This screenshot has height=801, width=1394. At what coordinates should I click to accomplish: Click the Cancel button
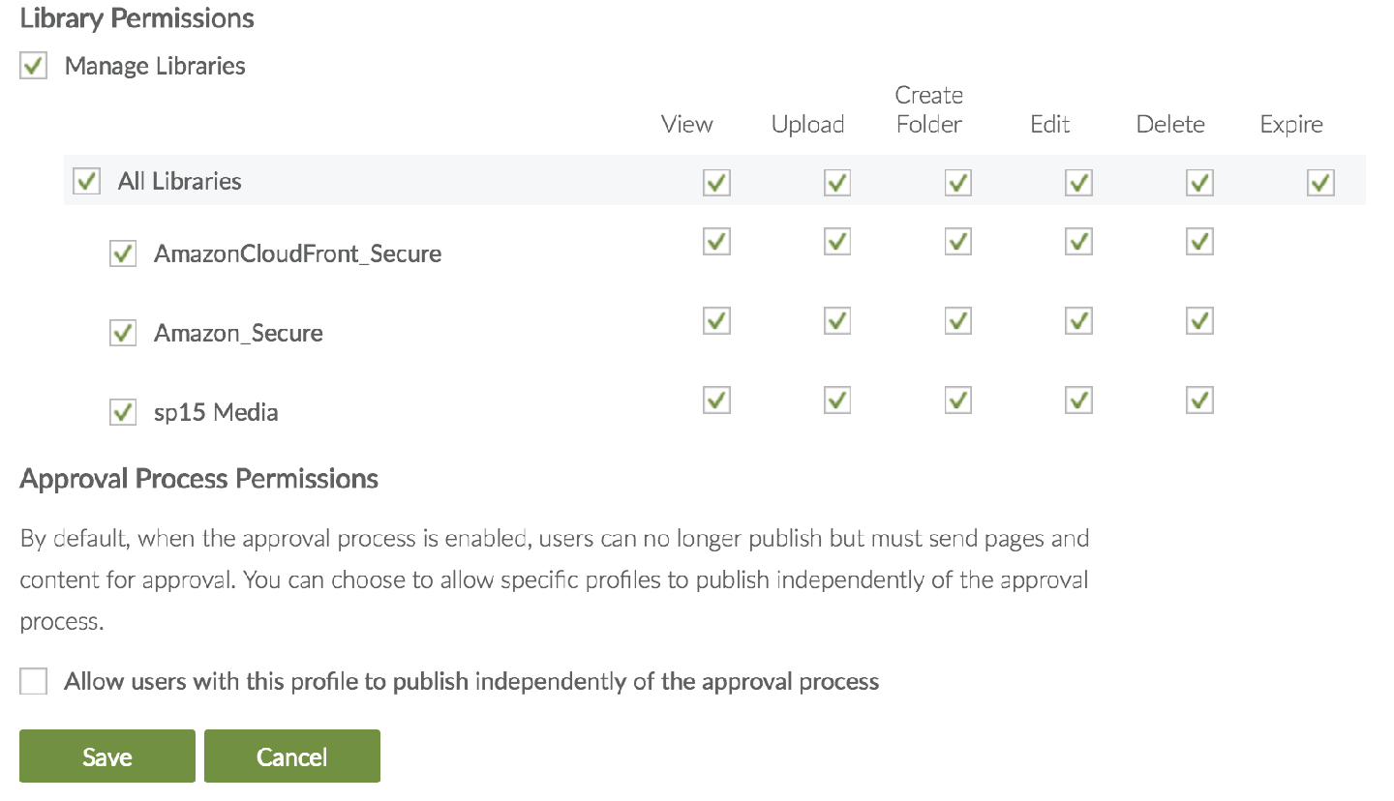pos(292,756)
